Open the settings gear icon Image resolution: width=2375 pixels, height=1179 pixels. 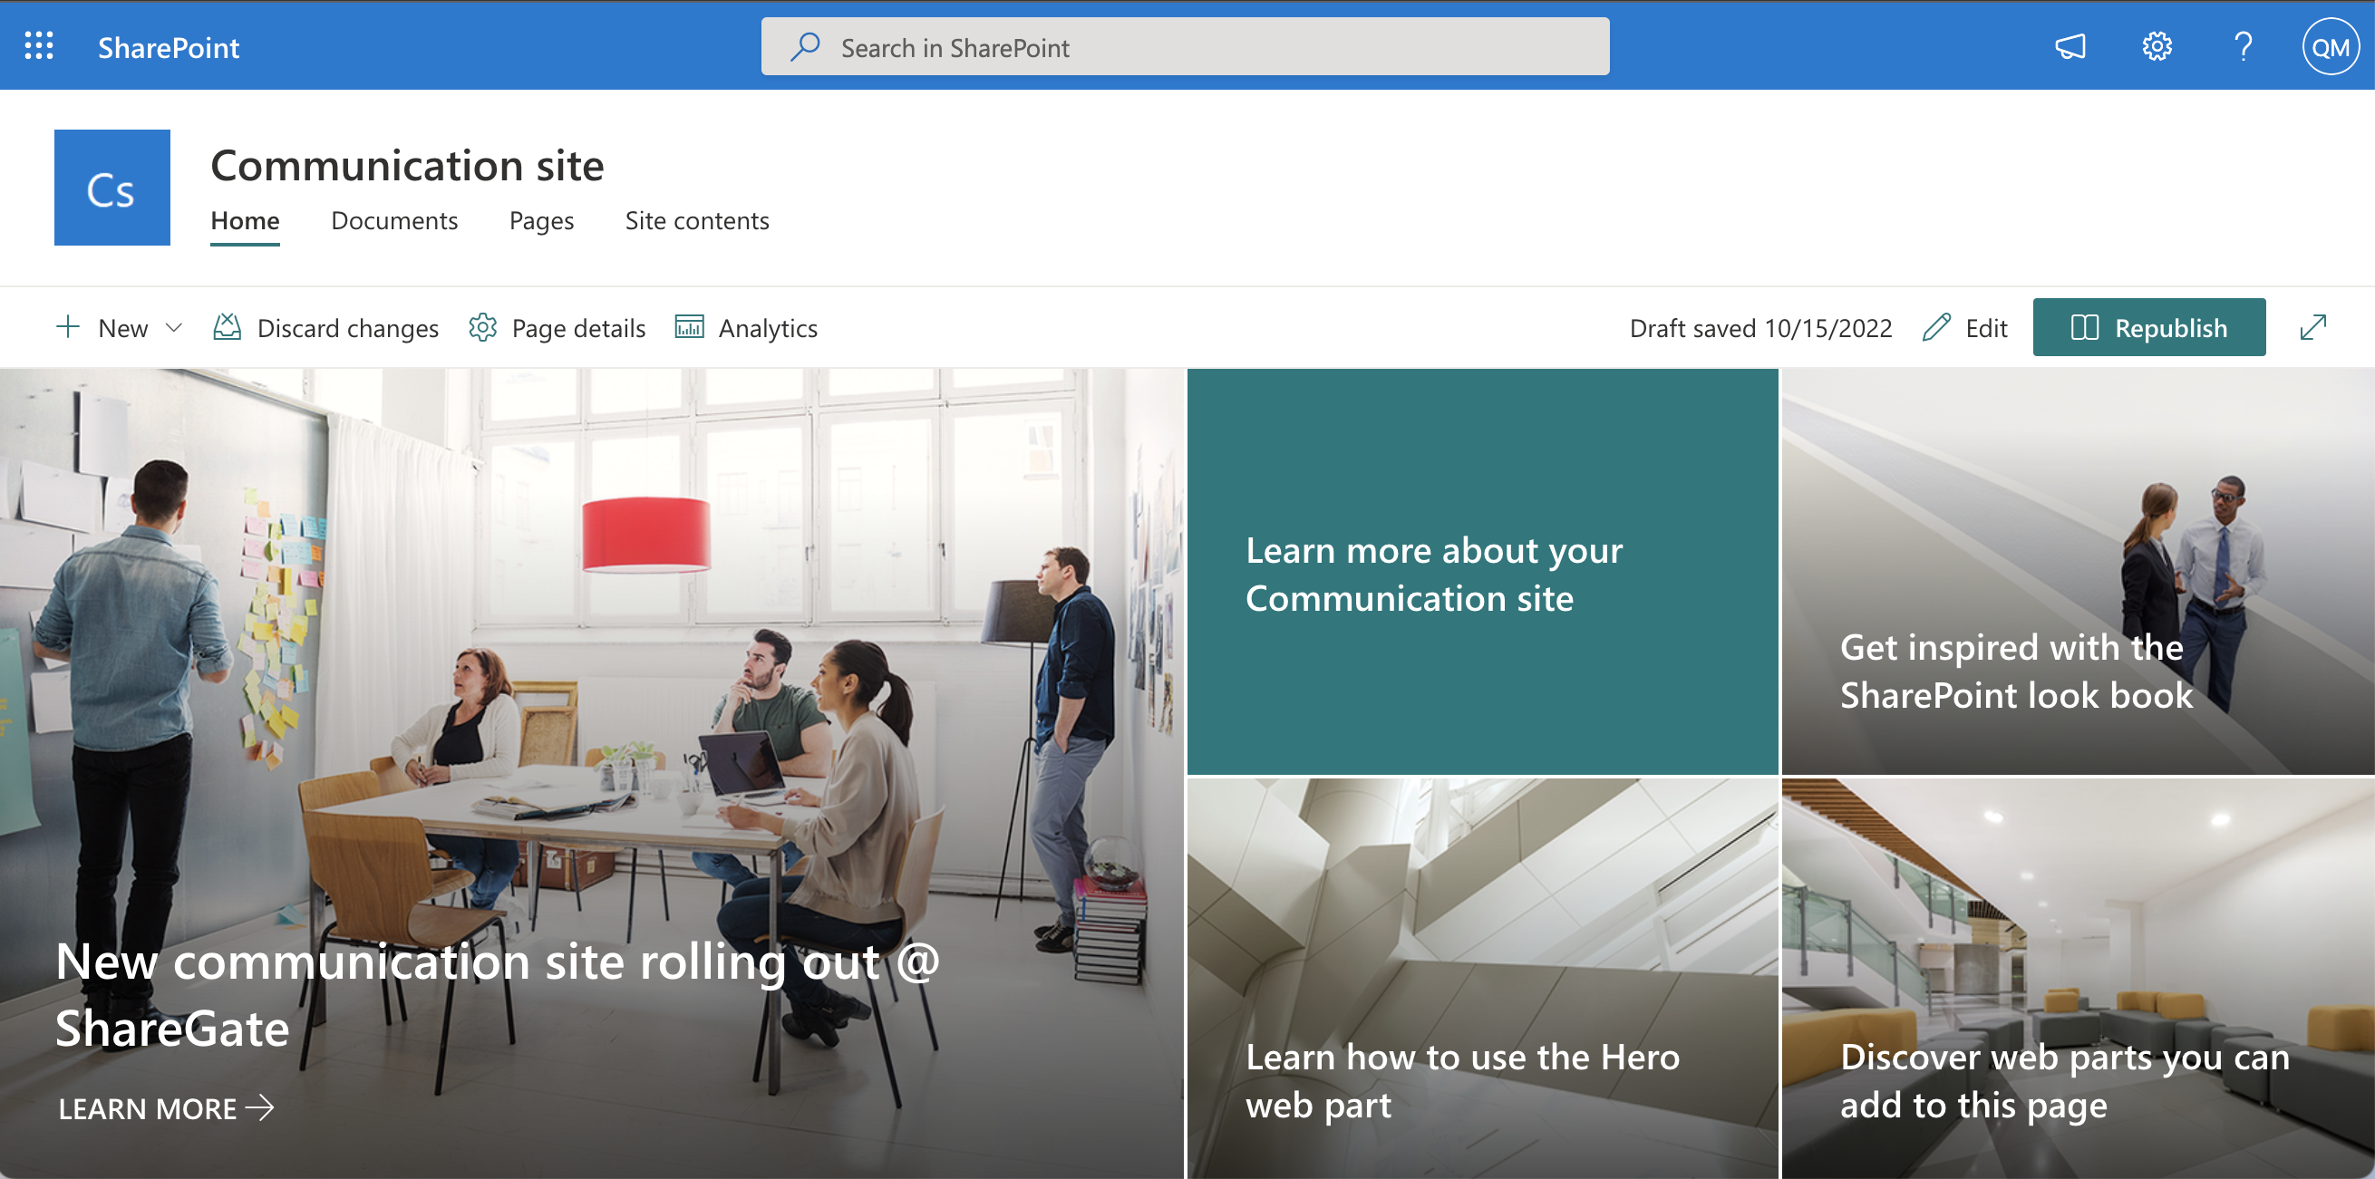pyautogui.click(x=2157, y=46)
